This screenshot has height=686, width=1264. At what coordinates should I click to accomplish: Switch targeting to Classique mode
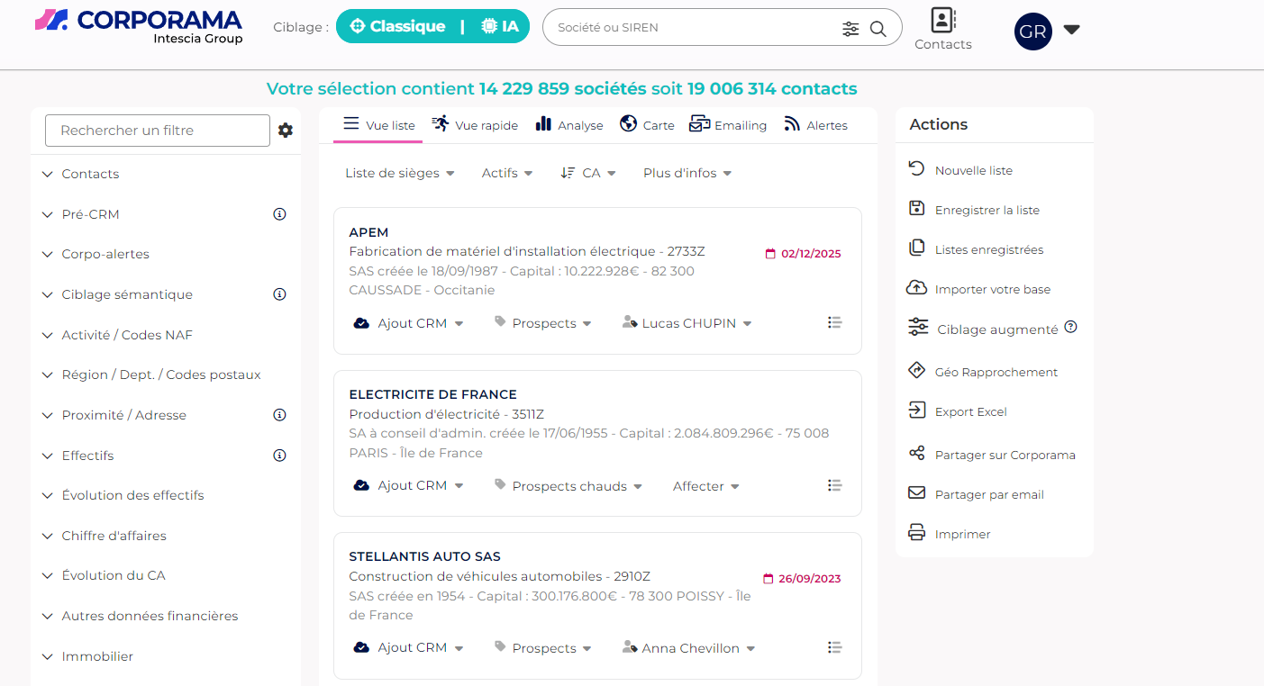(397, 26)
